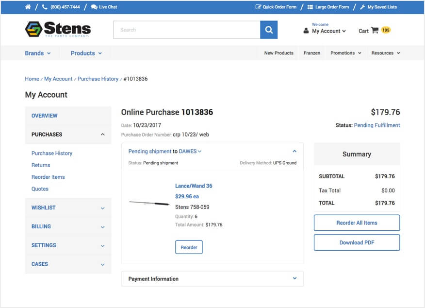
Task: Open Live Chat speech bubble icon
Action: click(94, 7)
